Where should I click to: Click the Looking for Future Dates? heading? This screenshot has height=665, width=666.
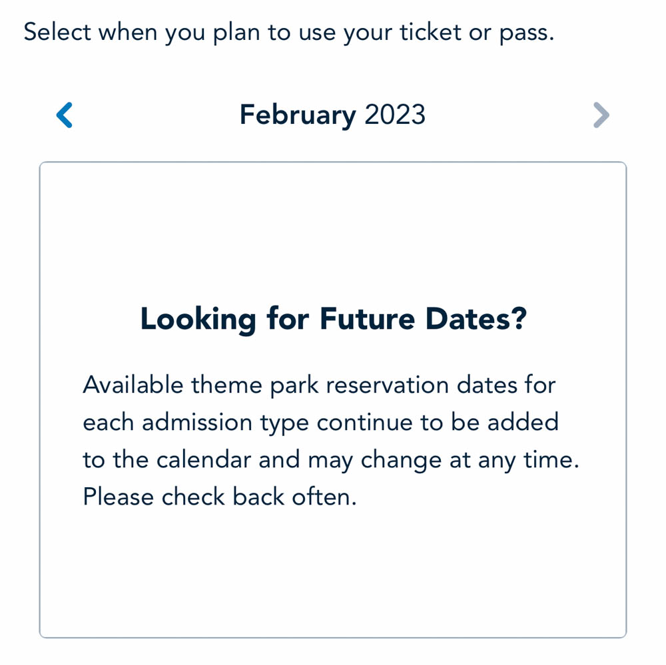(333, 320)
